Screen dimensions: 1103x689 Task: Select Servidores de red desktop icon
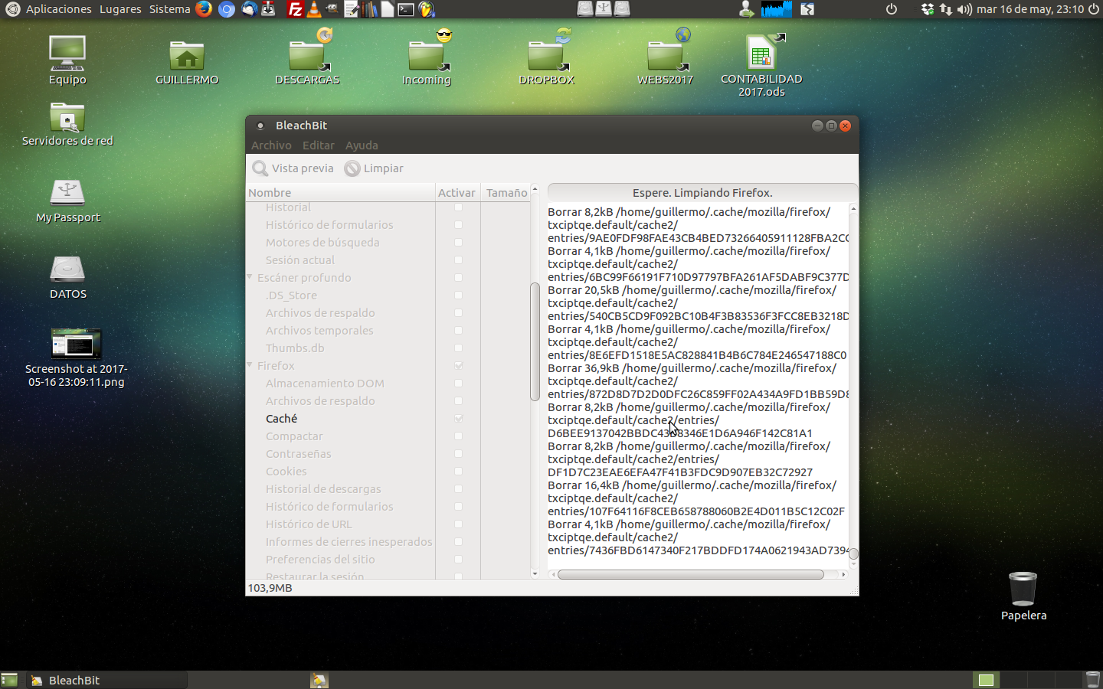67,124
